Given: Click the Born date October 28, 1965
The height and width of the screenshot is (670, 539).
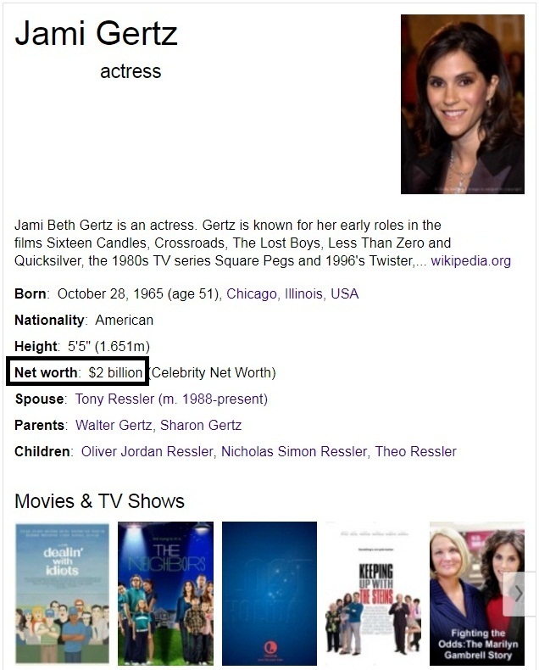Looking at the screenshot, I should coord(108,294).
